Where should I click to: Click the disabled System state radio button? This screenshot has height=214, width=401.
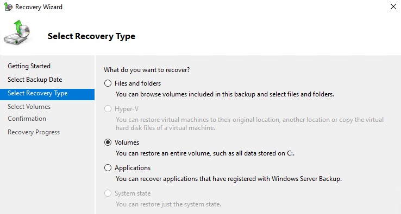click(x=108, y=193)
